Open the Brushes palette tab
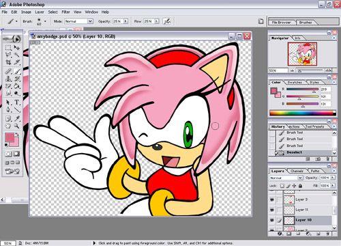341x246 pixels. coord(306,23)
